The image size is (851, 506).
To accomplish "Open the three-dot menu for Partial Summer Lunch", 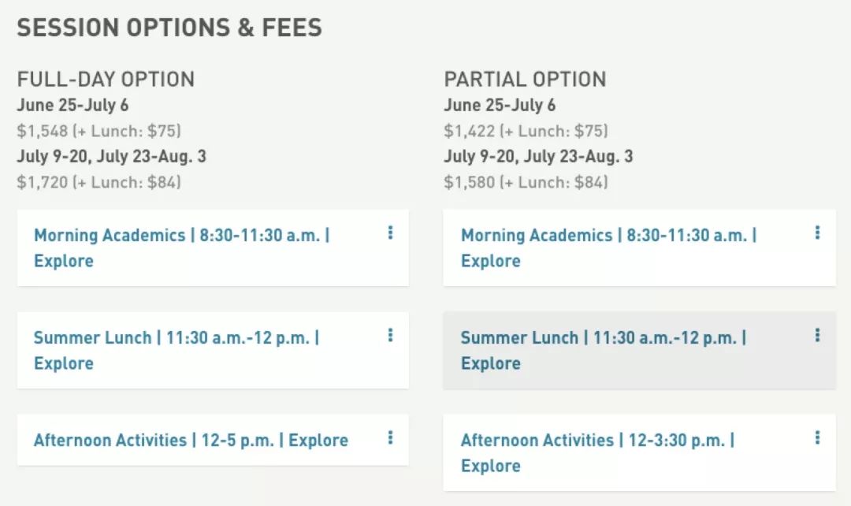I will tap(817, 335).
